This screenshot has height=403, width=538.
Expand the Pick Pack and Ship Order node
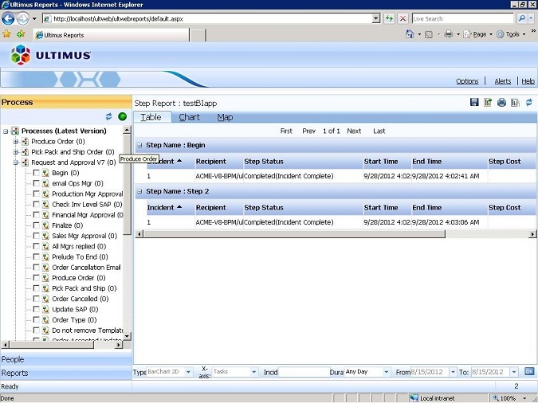(x=15, y=152)
